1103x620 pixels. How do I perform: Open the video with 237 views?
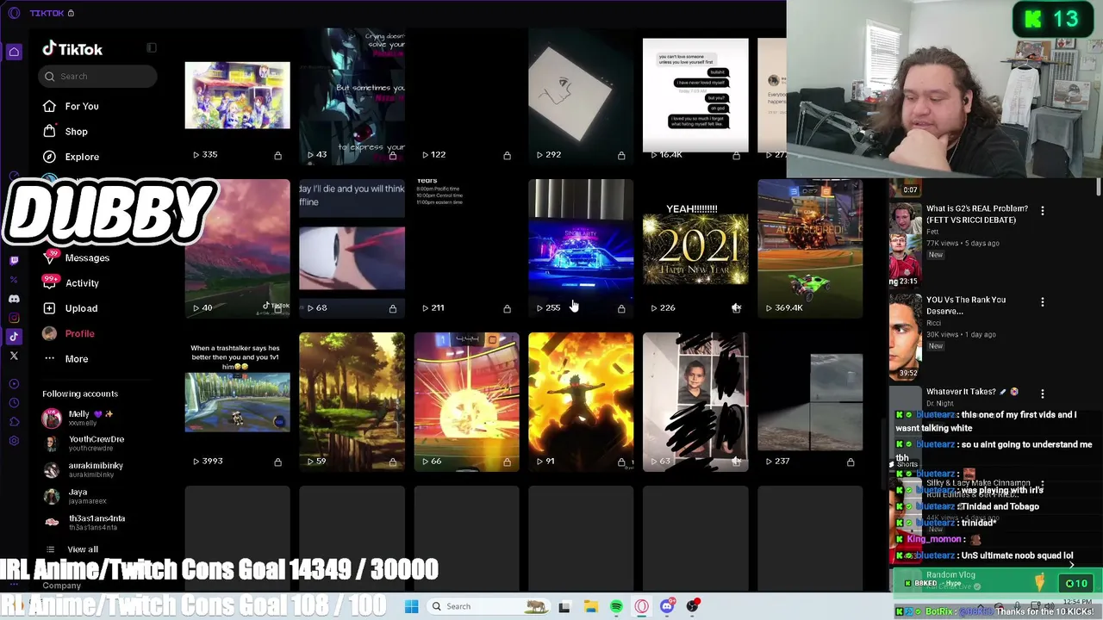pyautogui.click(x=810, y=401)
